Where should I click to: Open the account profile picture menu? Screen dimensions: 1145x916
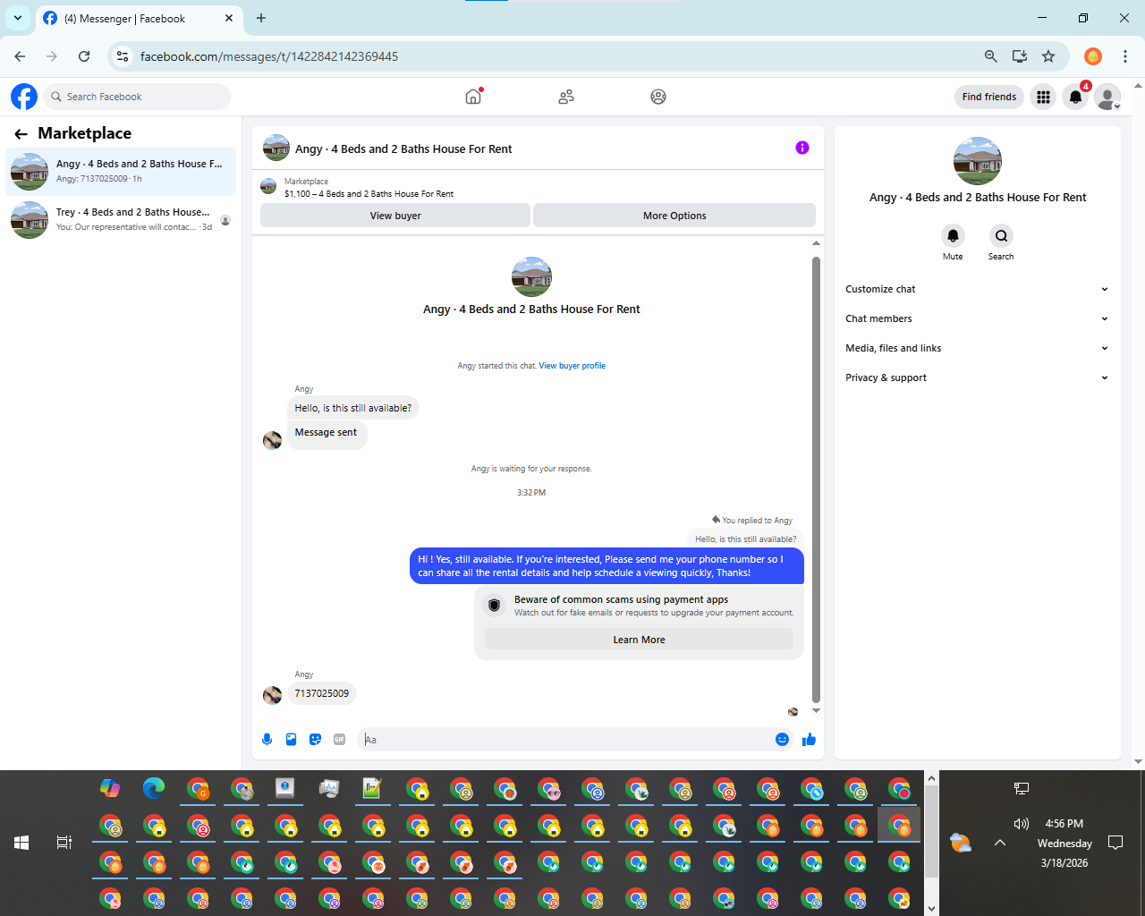(1107, 97)
